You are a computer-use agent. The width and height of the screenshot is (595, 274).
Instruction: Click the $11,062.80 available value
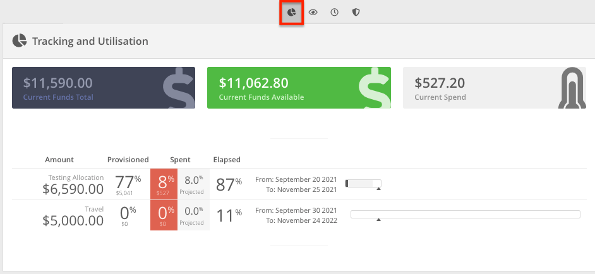tap(253, 83)
